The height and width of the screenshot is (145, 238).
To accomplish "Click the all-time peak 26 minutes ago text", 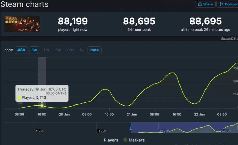I will (205, 30).
